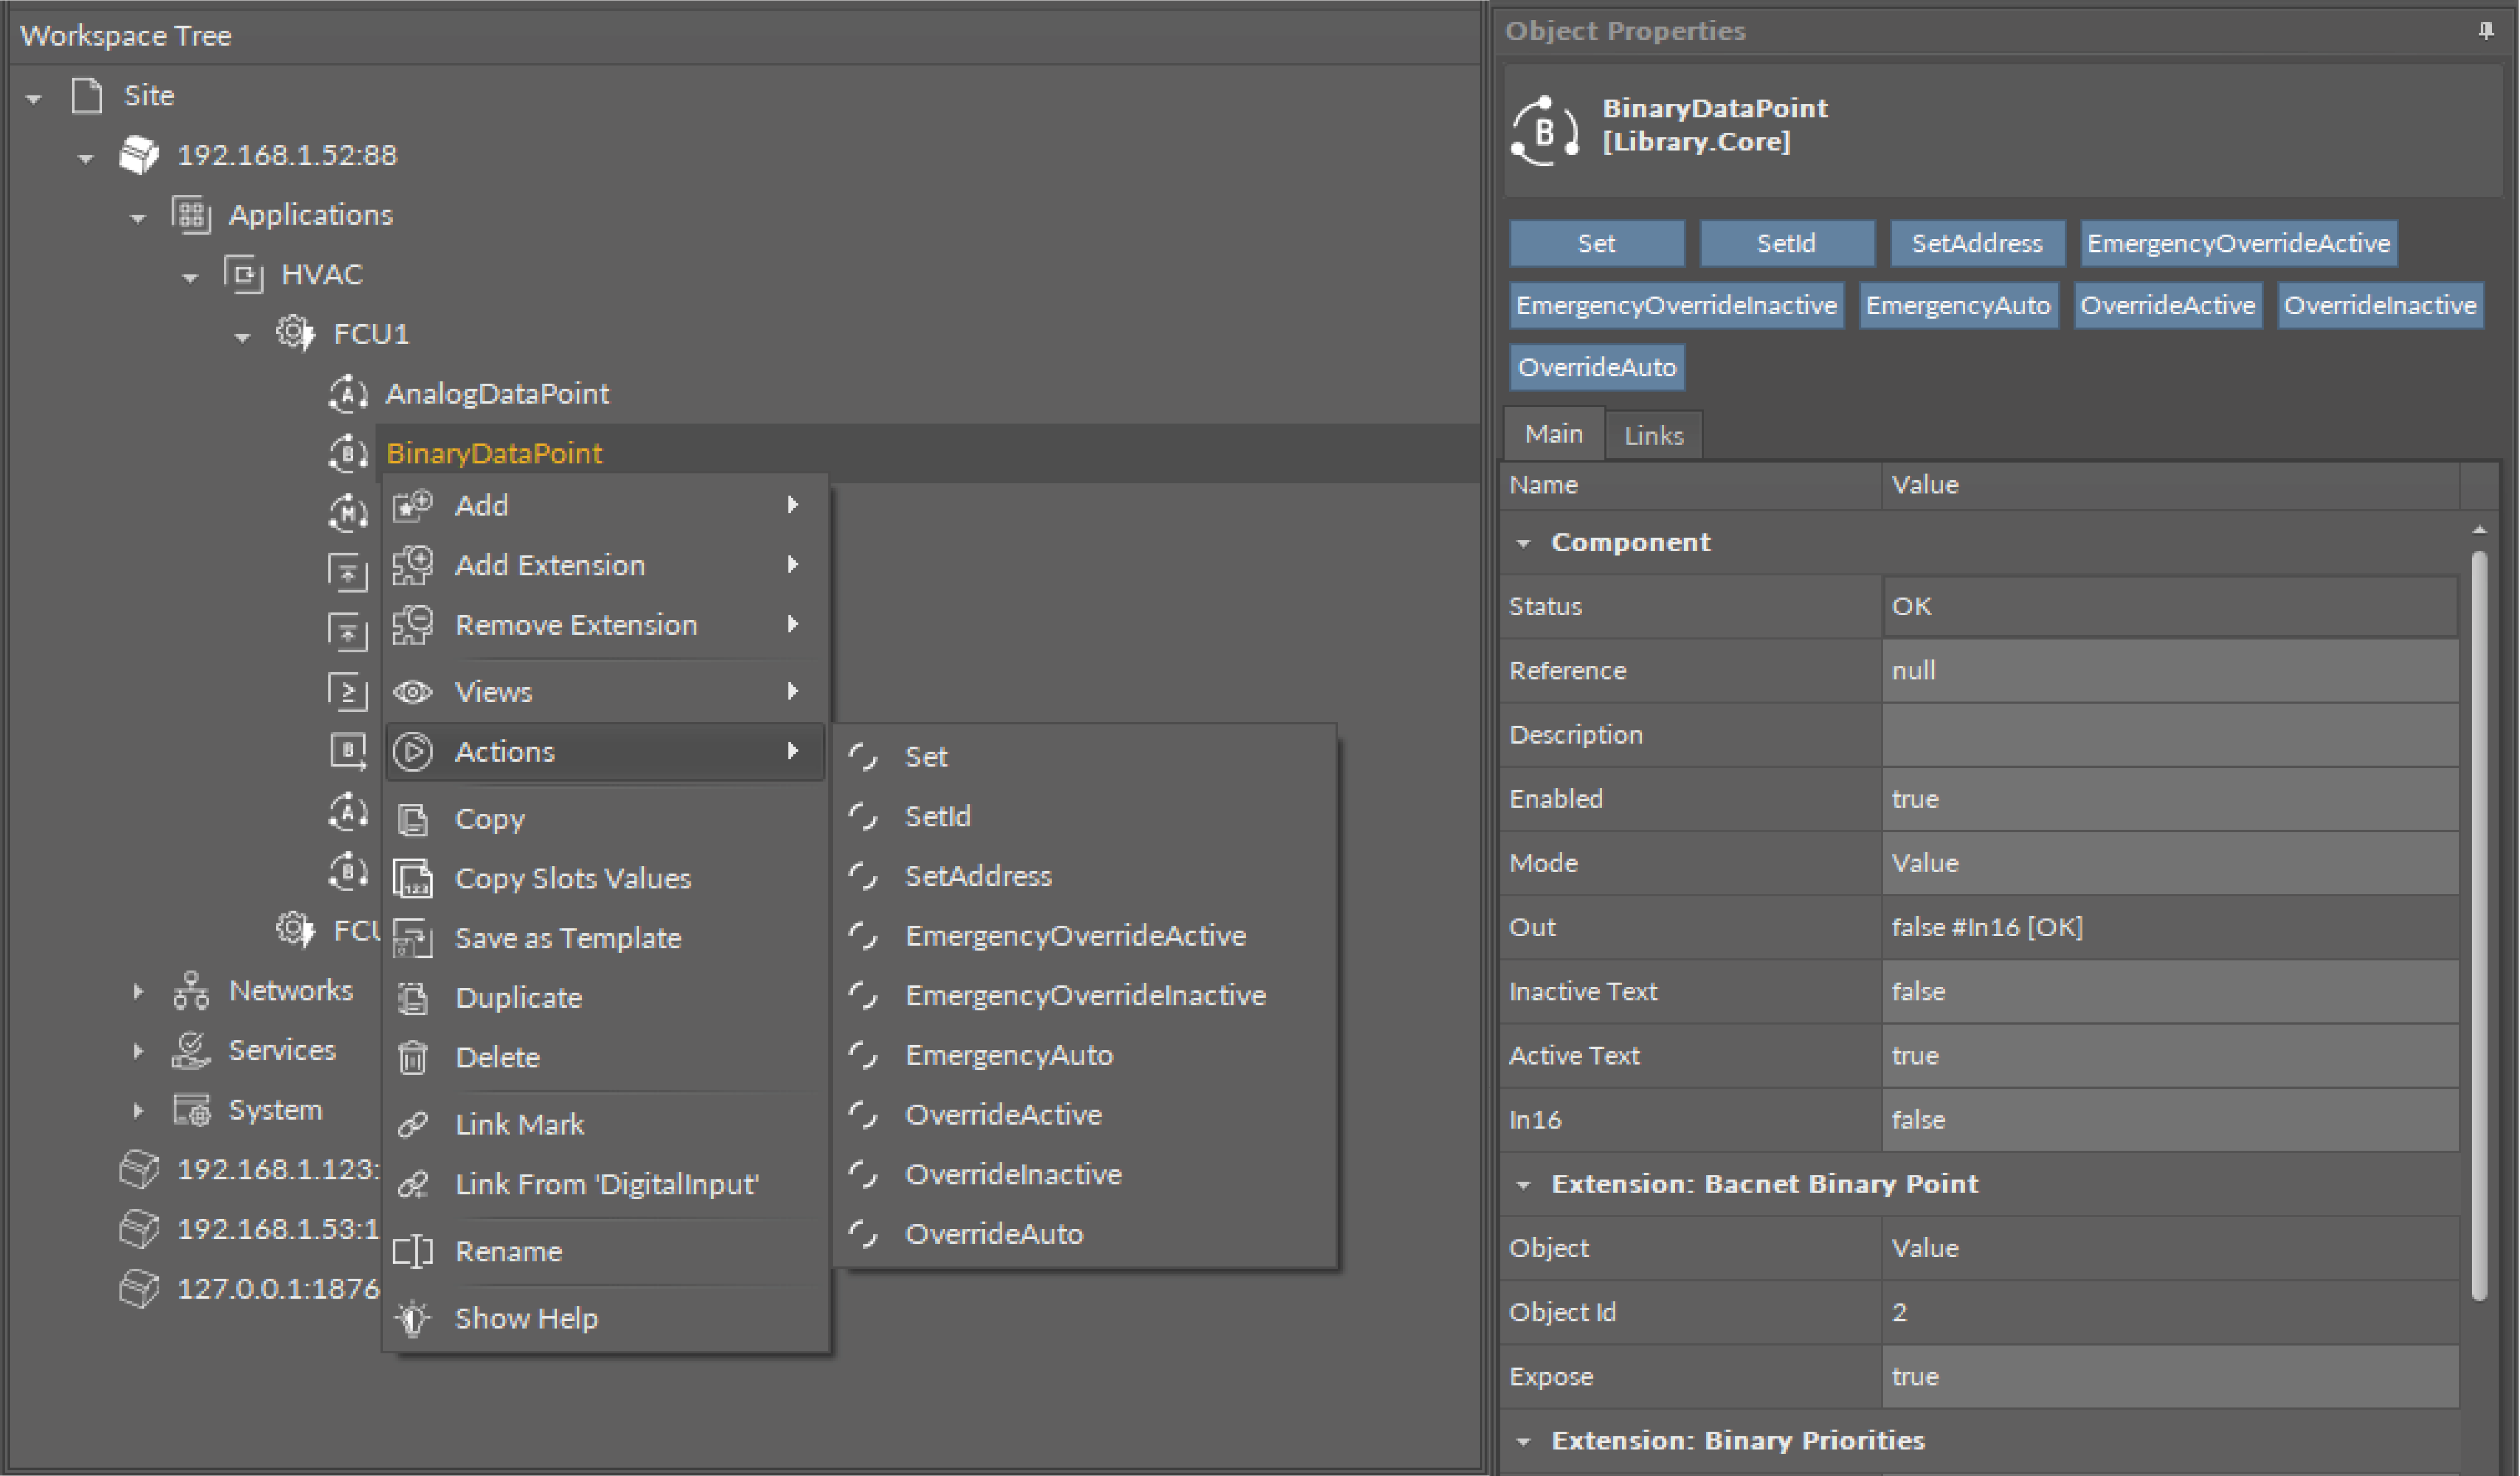2520x1476 pixels.
Task: Choose OverrideActive from Actions submenu
Action: pyautogui.click(x=1003, y=1115)
